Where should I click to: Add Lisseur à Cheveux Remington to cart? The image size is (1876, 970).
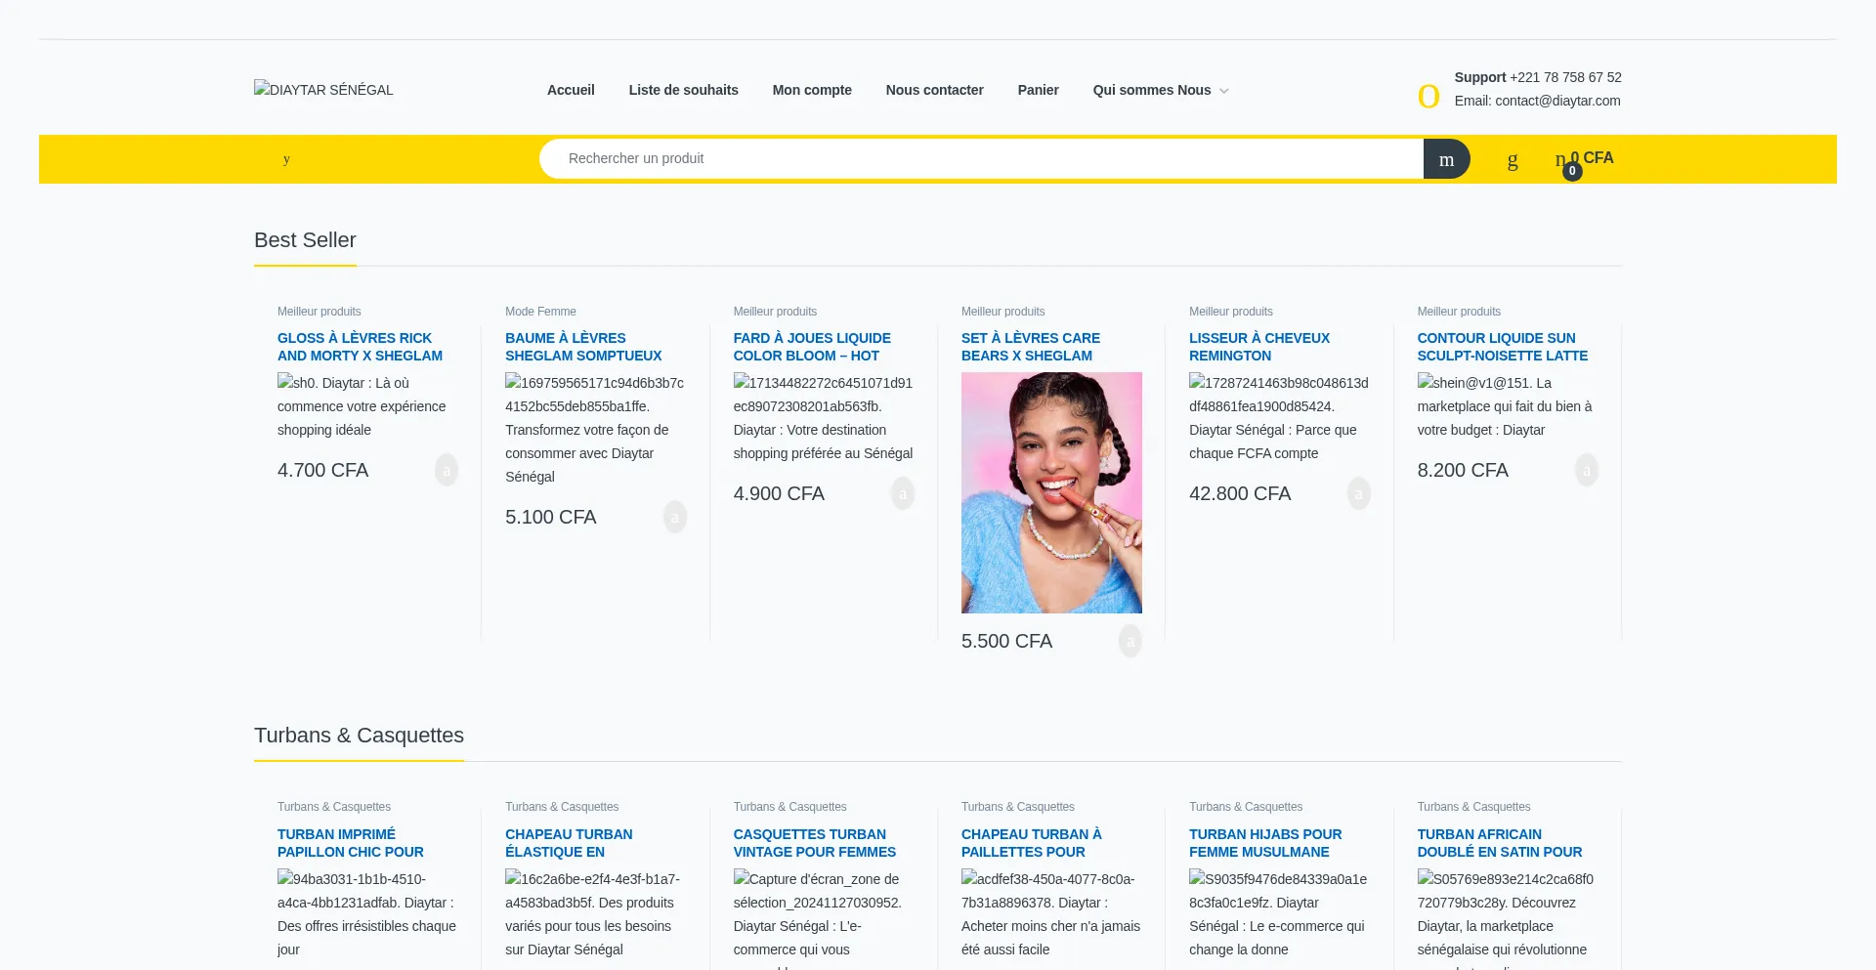point(1358,494)
